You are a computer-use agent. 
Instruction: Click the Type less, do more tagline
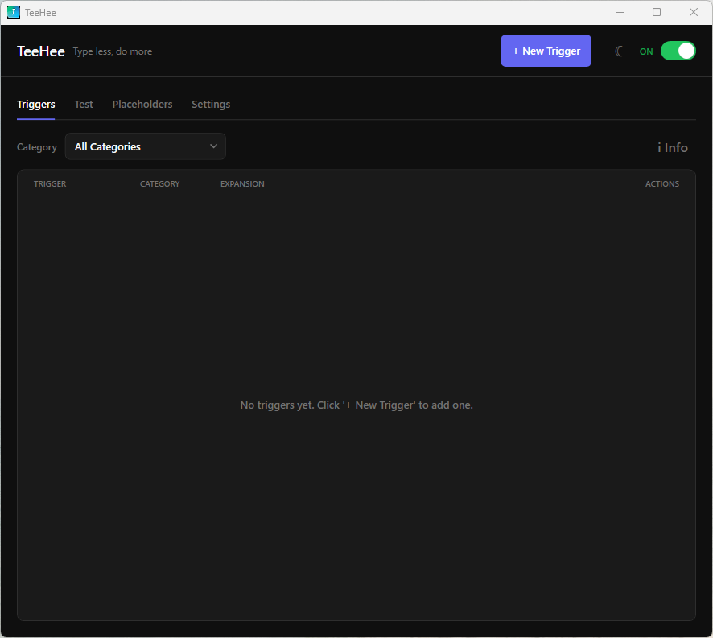click(x=112, y=51)
